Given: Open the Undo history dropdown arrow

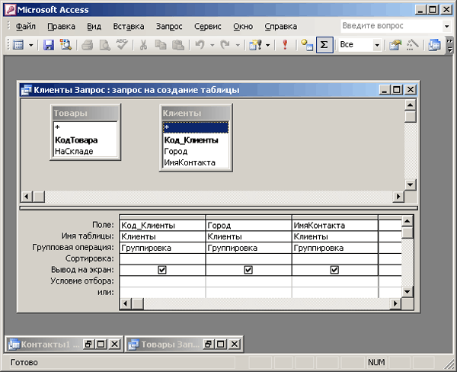Looking at the screenshot, I should (x=213, y=45).
